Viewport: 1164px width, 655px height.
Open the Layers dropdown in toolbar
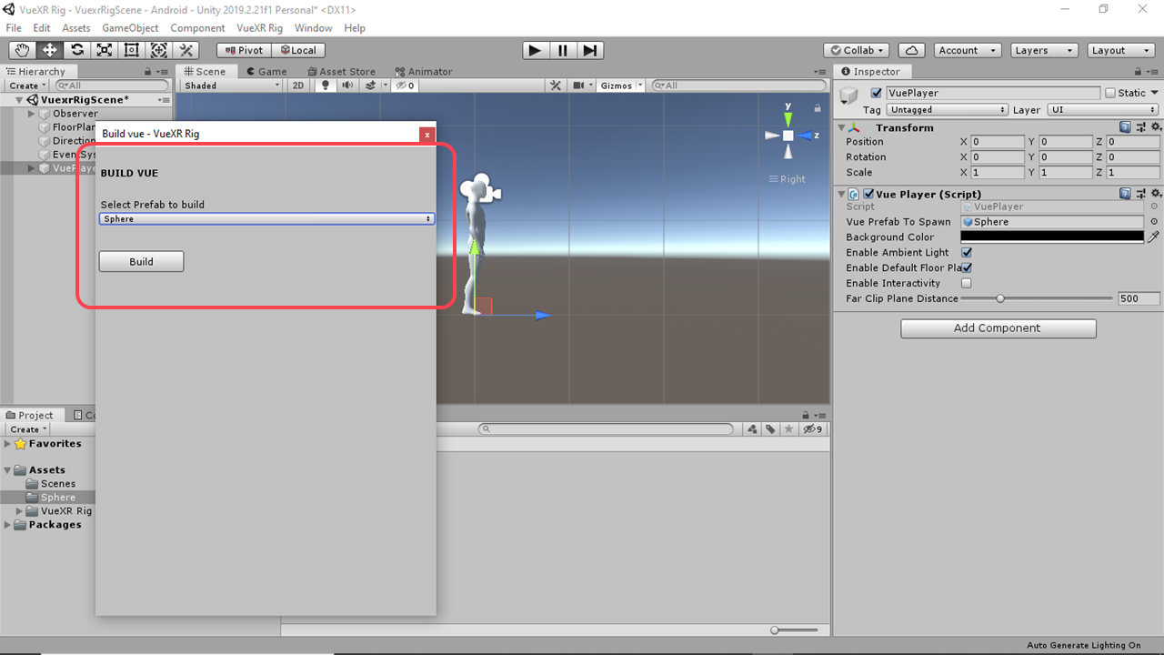[x=1044, y=50]
